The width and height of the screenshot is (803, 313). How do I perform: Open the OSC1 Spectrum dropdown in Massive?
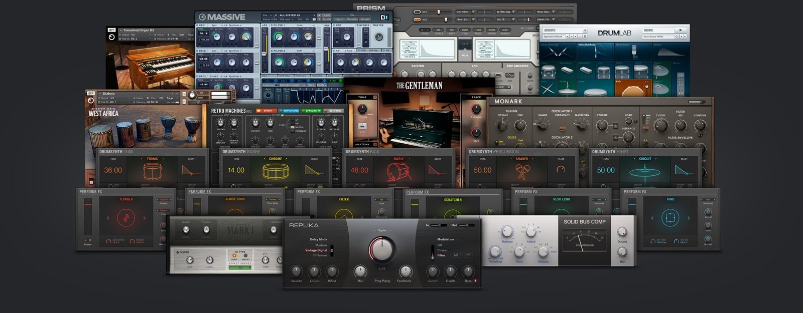234,26
